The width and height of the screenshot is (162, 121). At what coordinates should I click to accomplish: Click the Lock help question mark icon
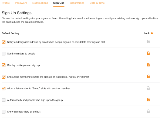152,33
